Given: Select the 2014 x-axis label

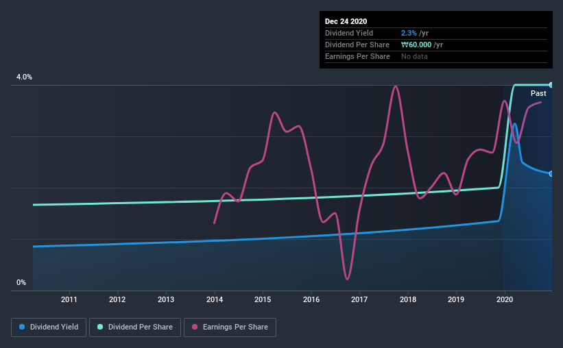Looking at the screenshot, I should pyautogui.click(x=215, y=299).
